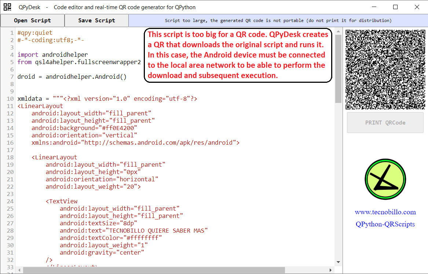Place cursor on the 'import androidhelper' line
Image resolution: width=428 pixels, height=274 pixels.
tap(52, 55)
